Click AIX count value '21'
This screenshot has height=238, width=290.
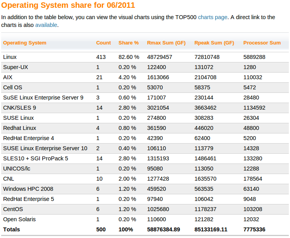99,77
